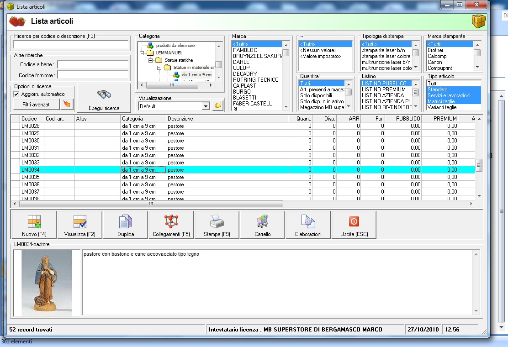The width and height of the screenshot is (508, 347).
Task: Open the Carrello shopping cart
Action: pos(262,225)
